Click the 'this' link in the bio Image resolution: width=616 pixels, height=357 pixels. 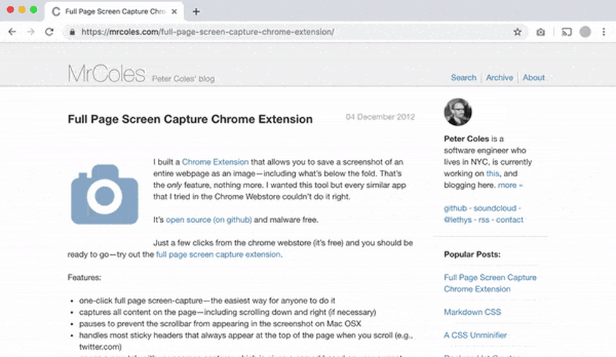pos(492,174)
